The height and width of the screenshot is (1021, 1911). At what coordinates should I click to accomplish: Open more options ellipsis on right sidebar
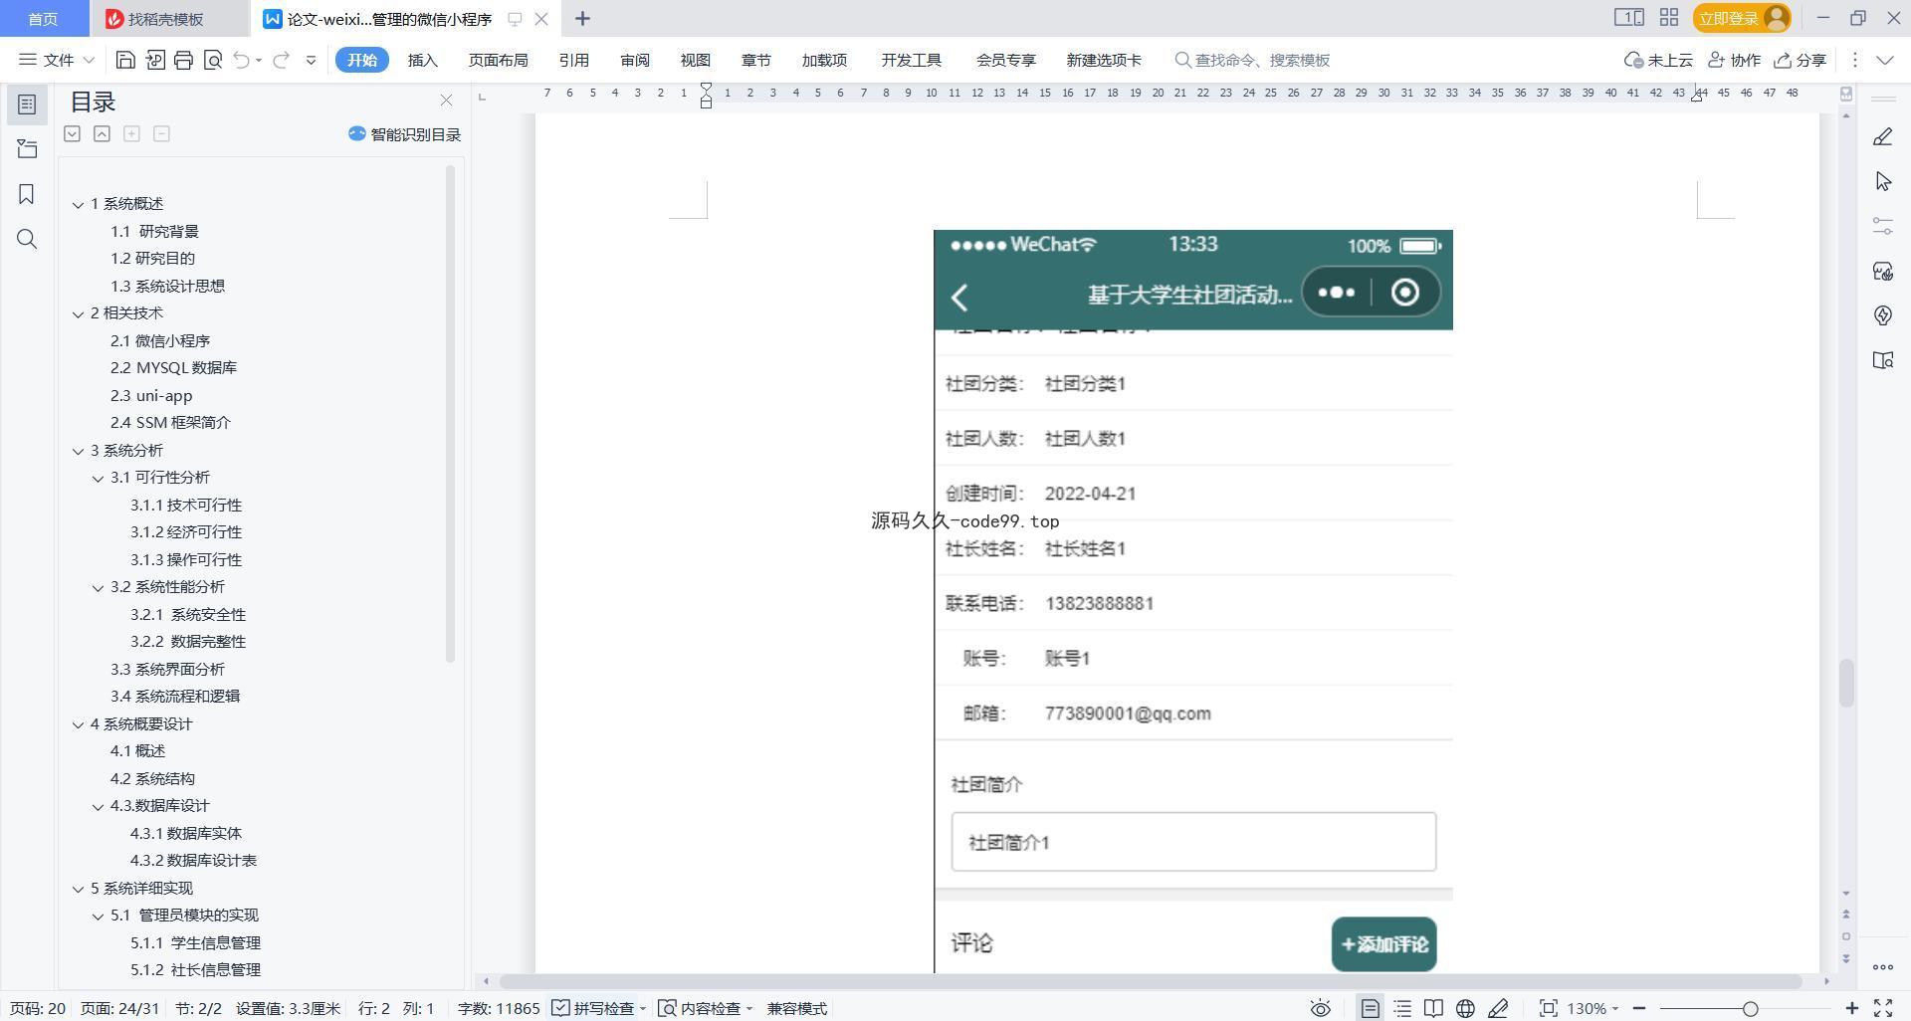click(1882, 967)
